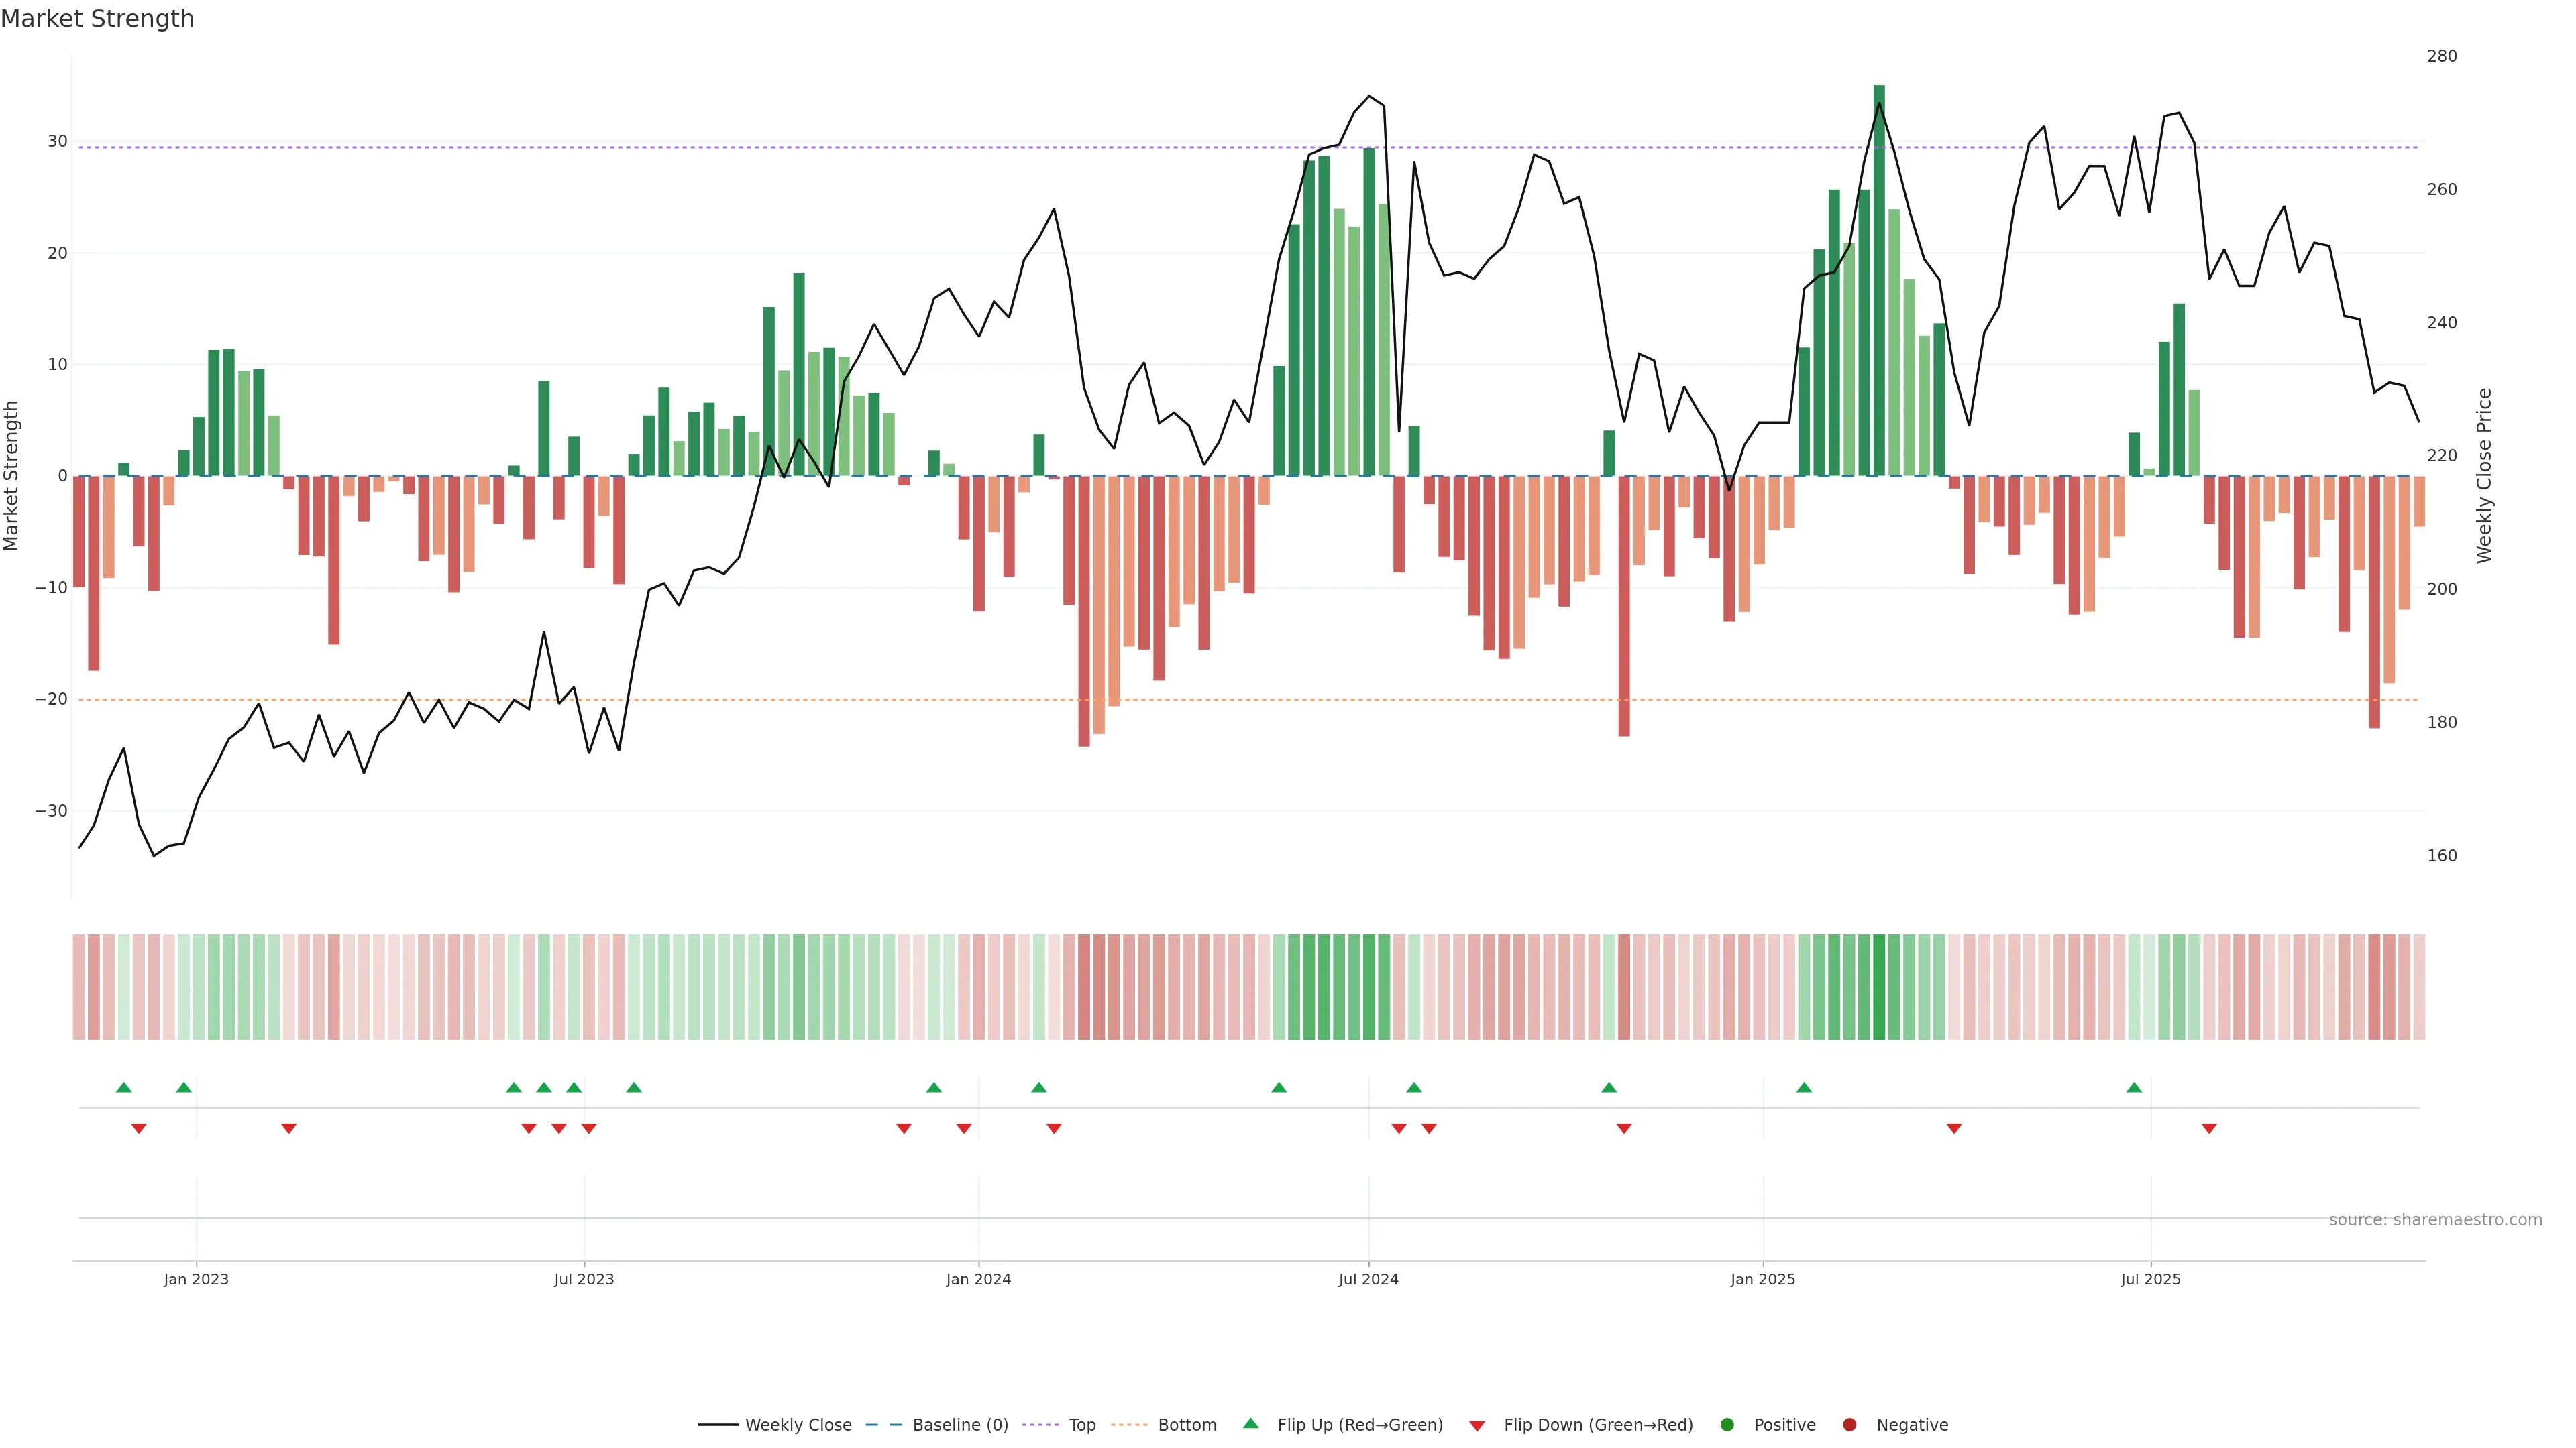Click the Weekly Close Price axis title
The height and width of the screenshot is (1448, 2576).
pyautogui.click(x=2485, y=476)
